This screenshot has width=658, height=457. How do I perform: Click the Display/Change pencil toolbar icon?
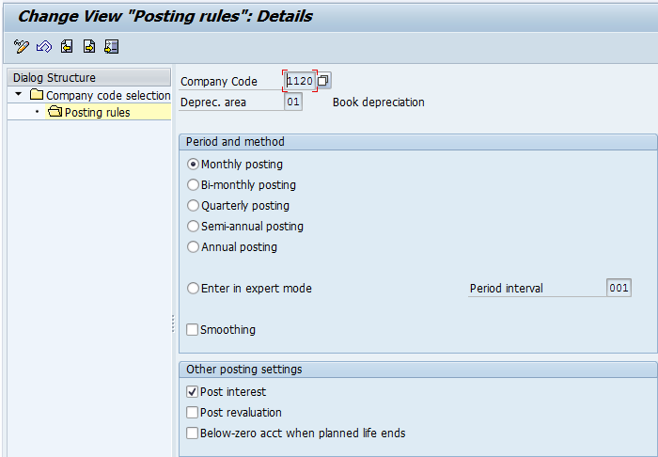(21, 46)
